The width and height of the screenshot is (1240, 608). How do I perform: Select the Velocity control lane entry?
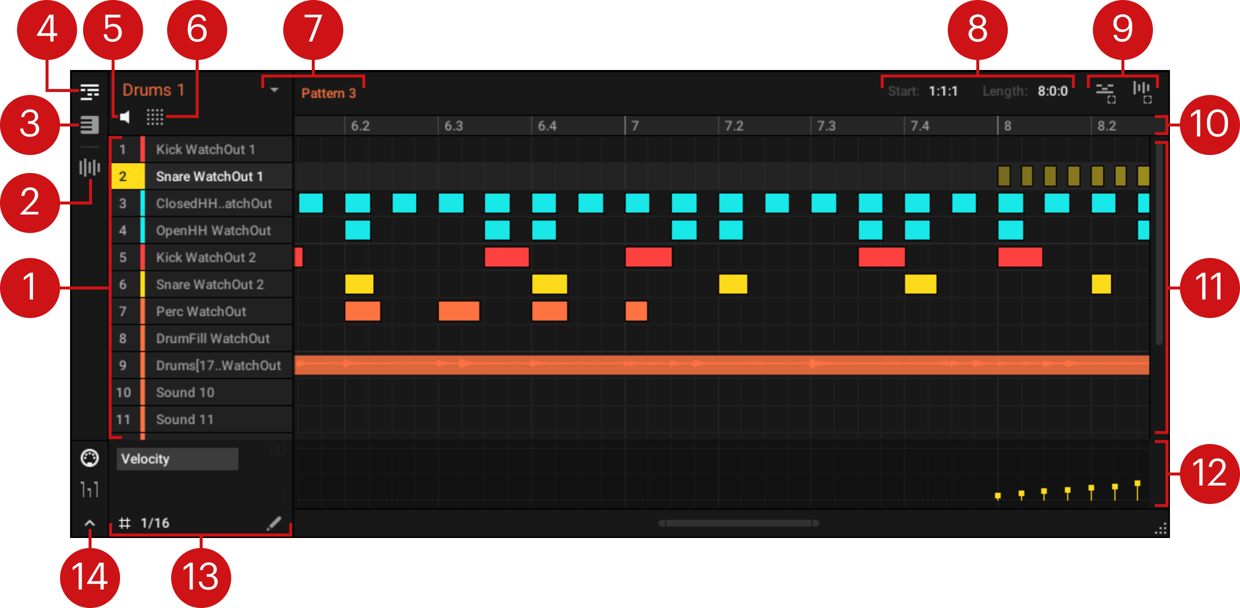click(177, 458)
